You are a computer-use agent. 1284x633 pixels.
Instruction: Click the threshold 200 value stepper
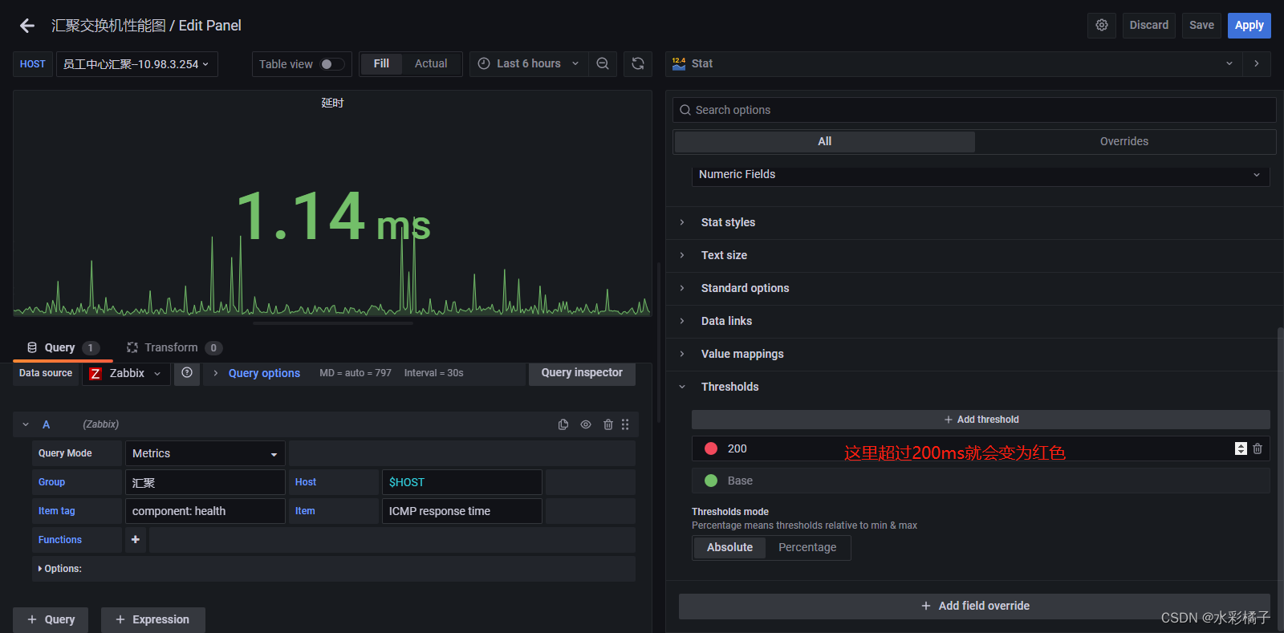pos(1241,448)
